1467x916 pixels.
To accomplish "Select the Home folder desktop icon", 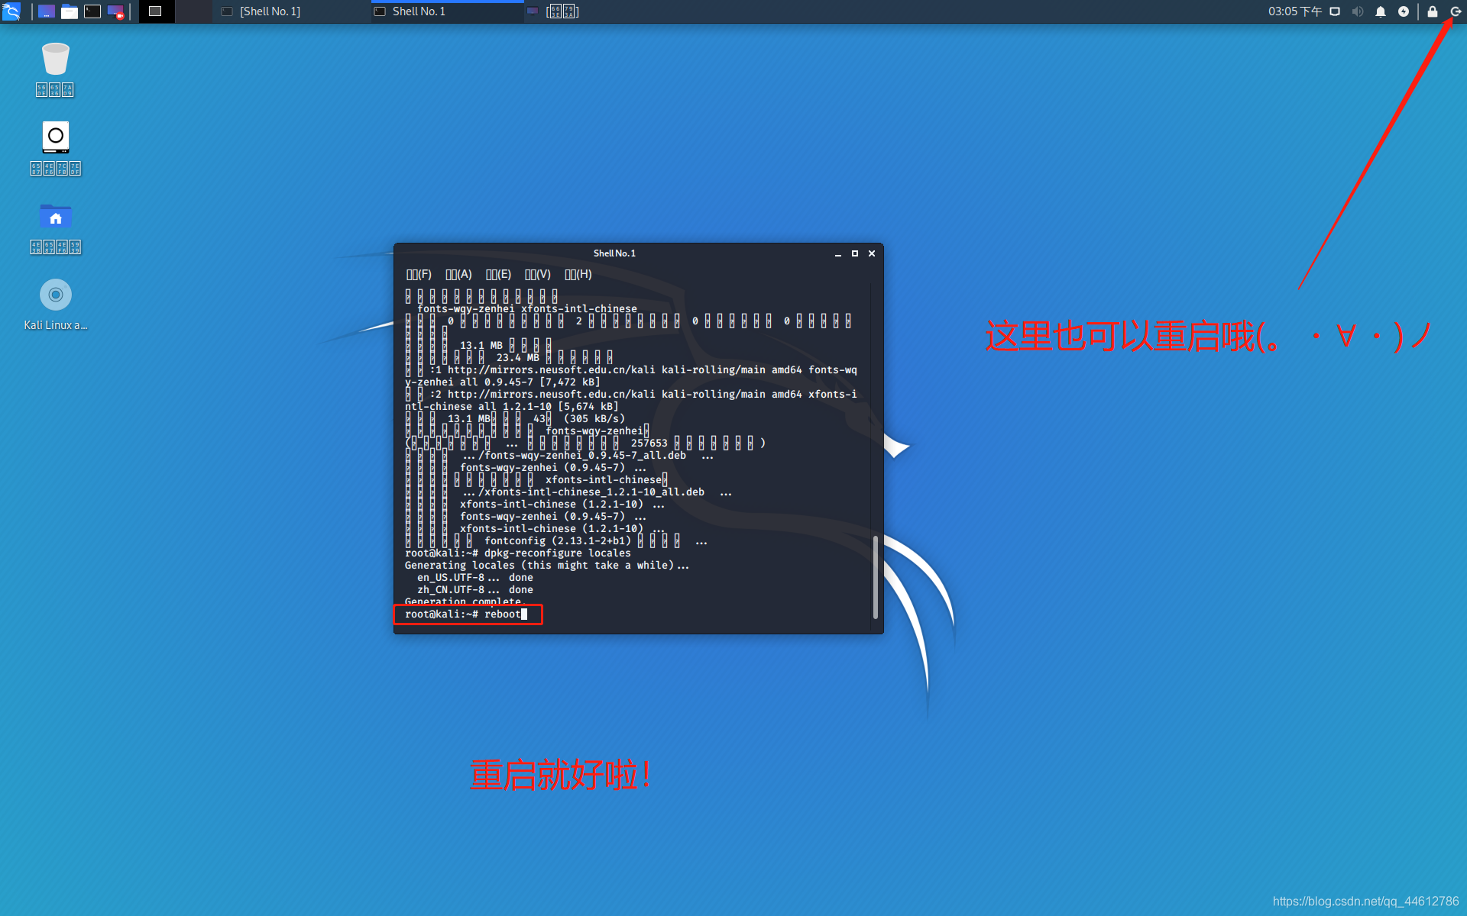I will click(x=56, y=227).
